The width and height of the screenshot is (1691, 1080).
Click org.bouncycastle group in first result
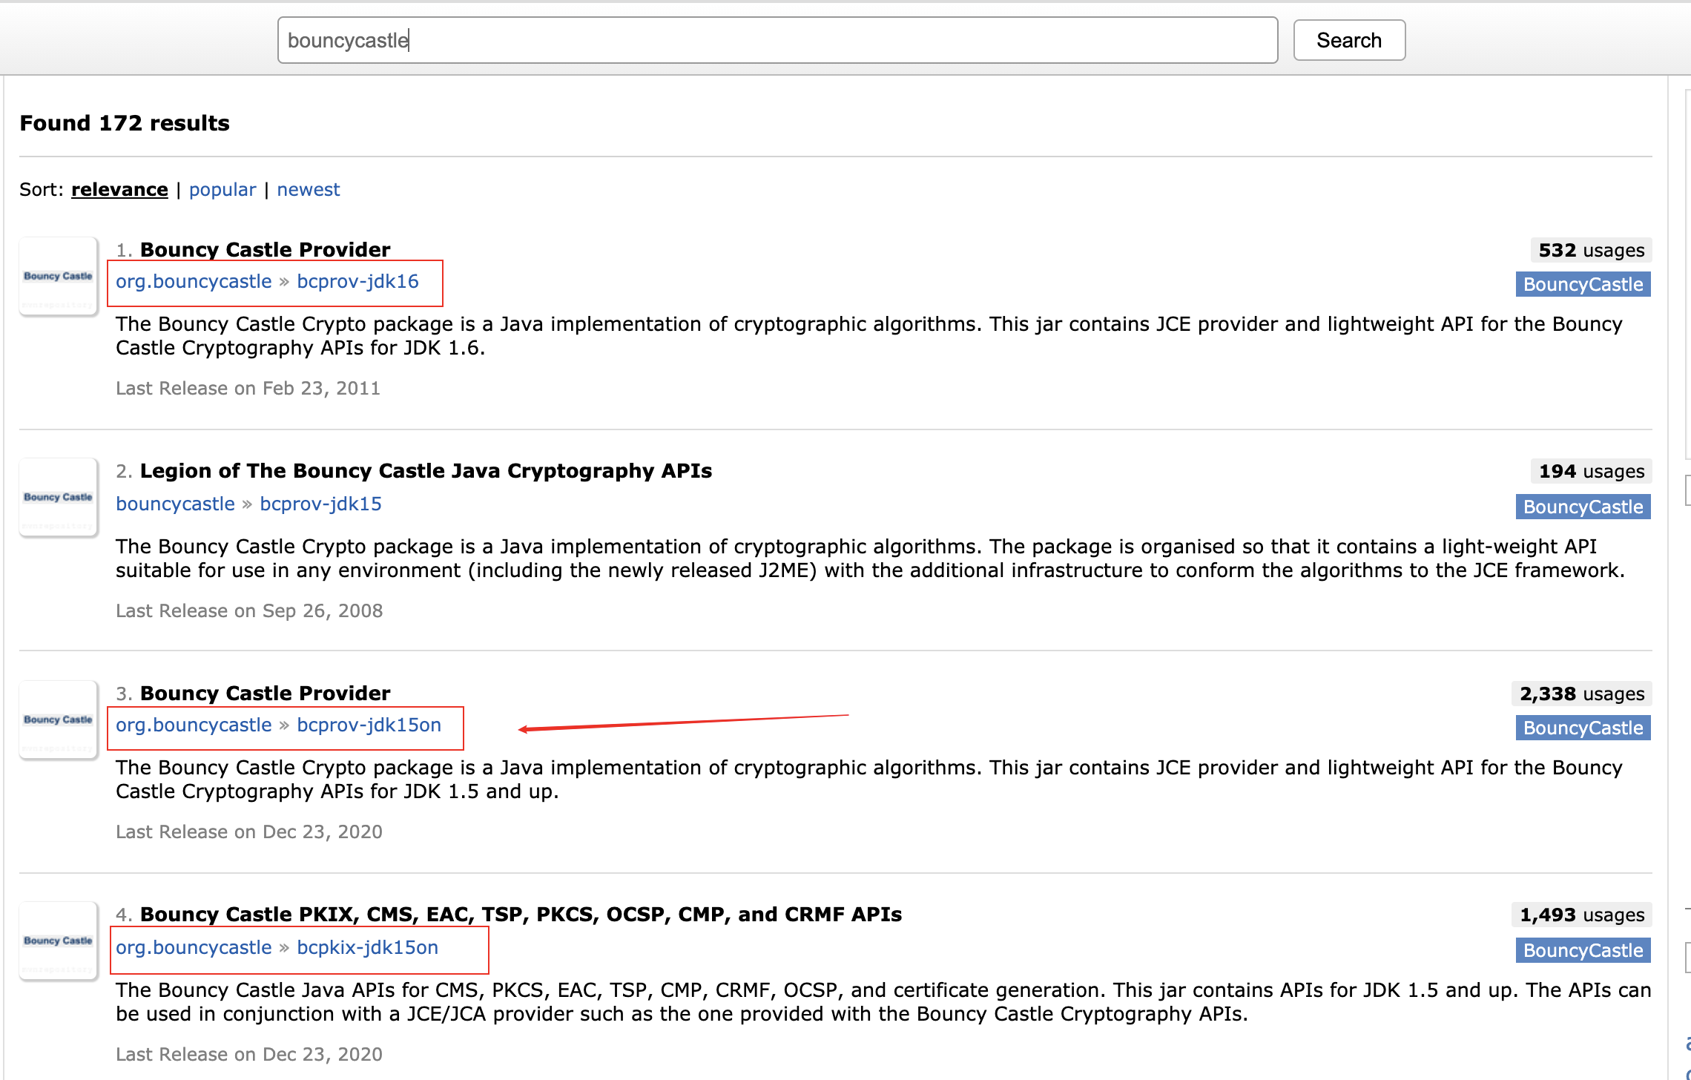point(194,282)
